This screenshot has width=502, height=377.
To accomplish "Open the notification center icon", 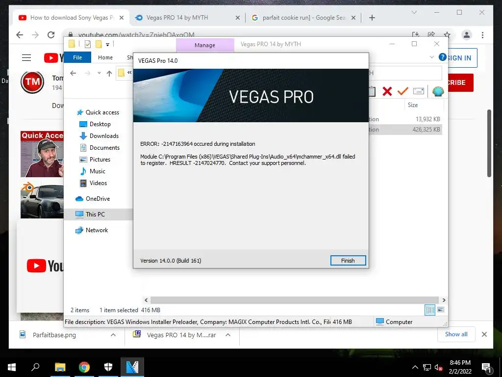I will [486, 368].
